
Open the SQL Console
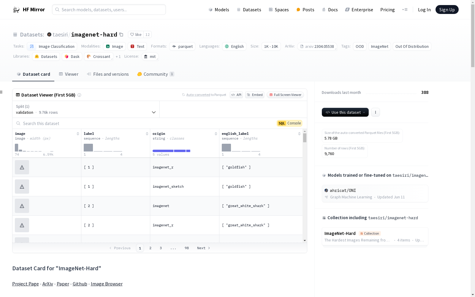pyautogui.click(x=289, y=123)
